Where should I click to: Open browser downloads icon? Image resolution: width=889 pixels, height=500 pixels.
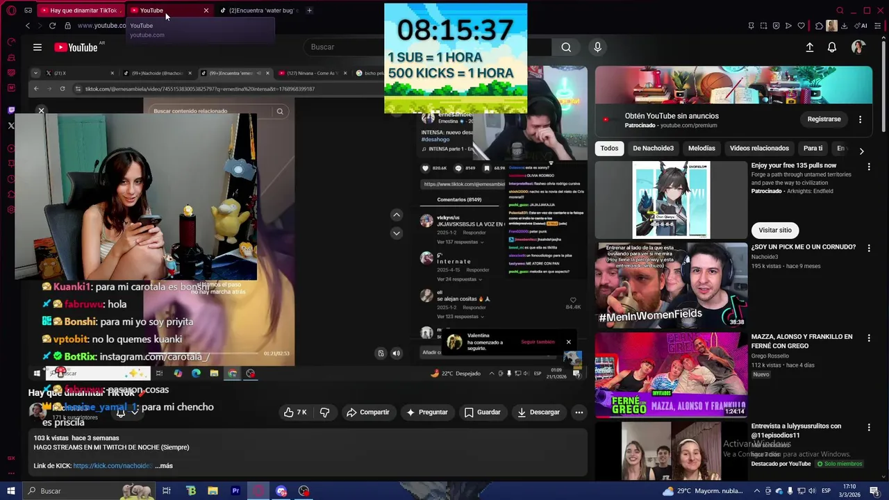844,26
